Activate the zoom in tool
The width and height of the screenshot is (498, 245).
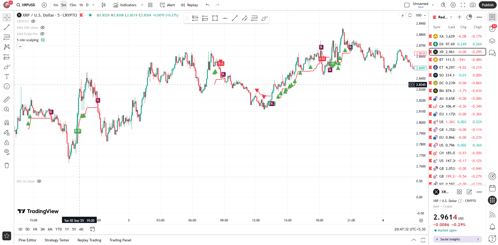click(x=7, y=109)
